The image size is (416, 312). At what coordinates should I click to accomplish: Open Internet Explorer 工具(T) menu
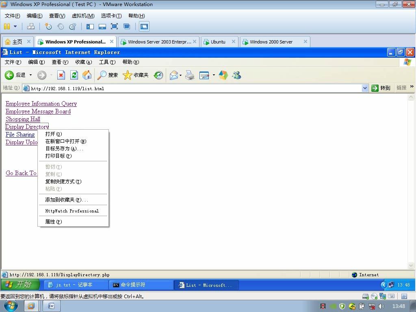[x=107, y=62]
